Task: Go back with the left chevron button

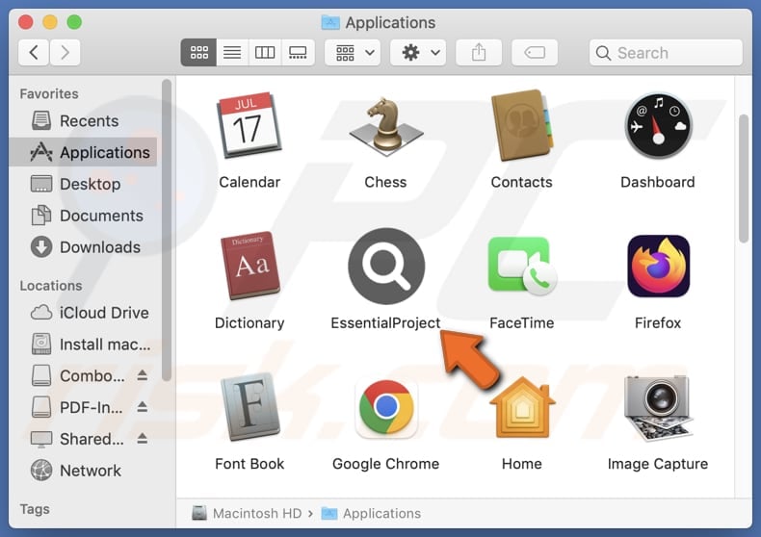Action: [x=34, y=52]
